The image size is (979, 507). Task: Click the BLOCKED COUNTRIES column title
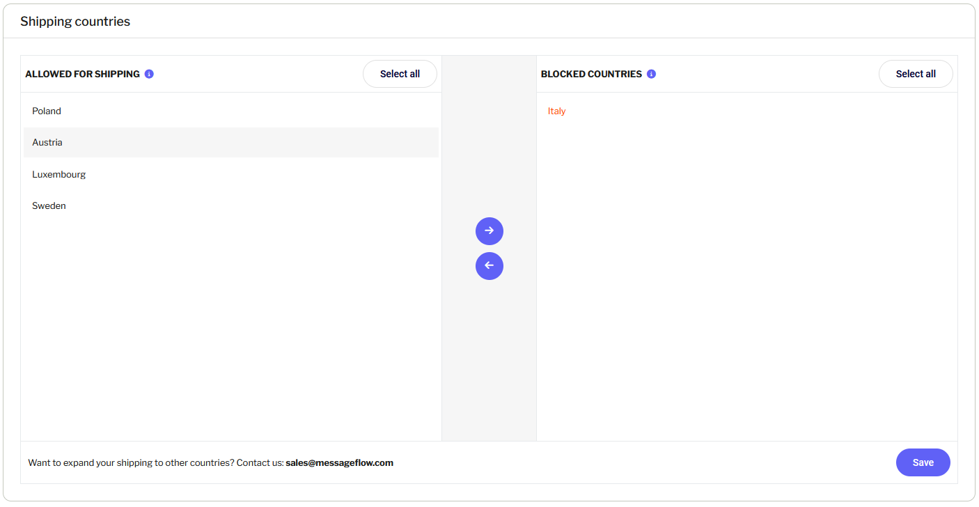pos(591,74)
